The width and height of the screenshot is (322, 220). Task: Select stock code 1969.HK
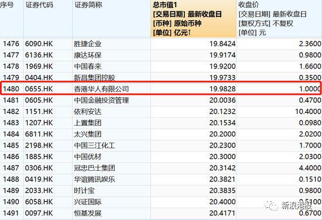[x=39, y=66]
